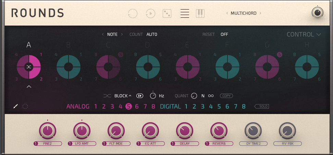
Task: Click right arrow beside NOTE mode
Action: click(122, 34)
